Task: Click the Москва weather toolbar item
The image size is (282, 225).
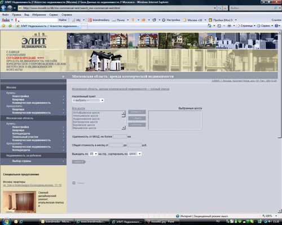Action: click(193, 20)
